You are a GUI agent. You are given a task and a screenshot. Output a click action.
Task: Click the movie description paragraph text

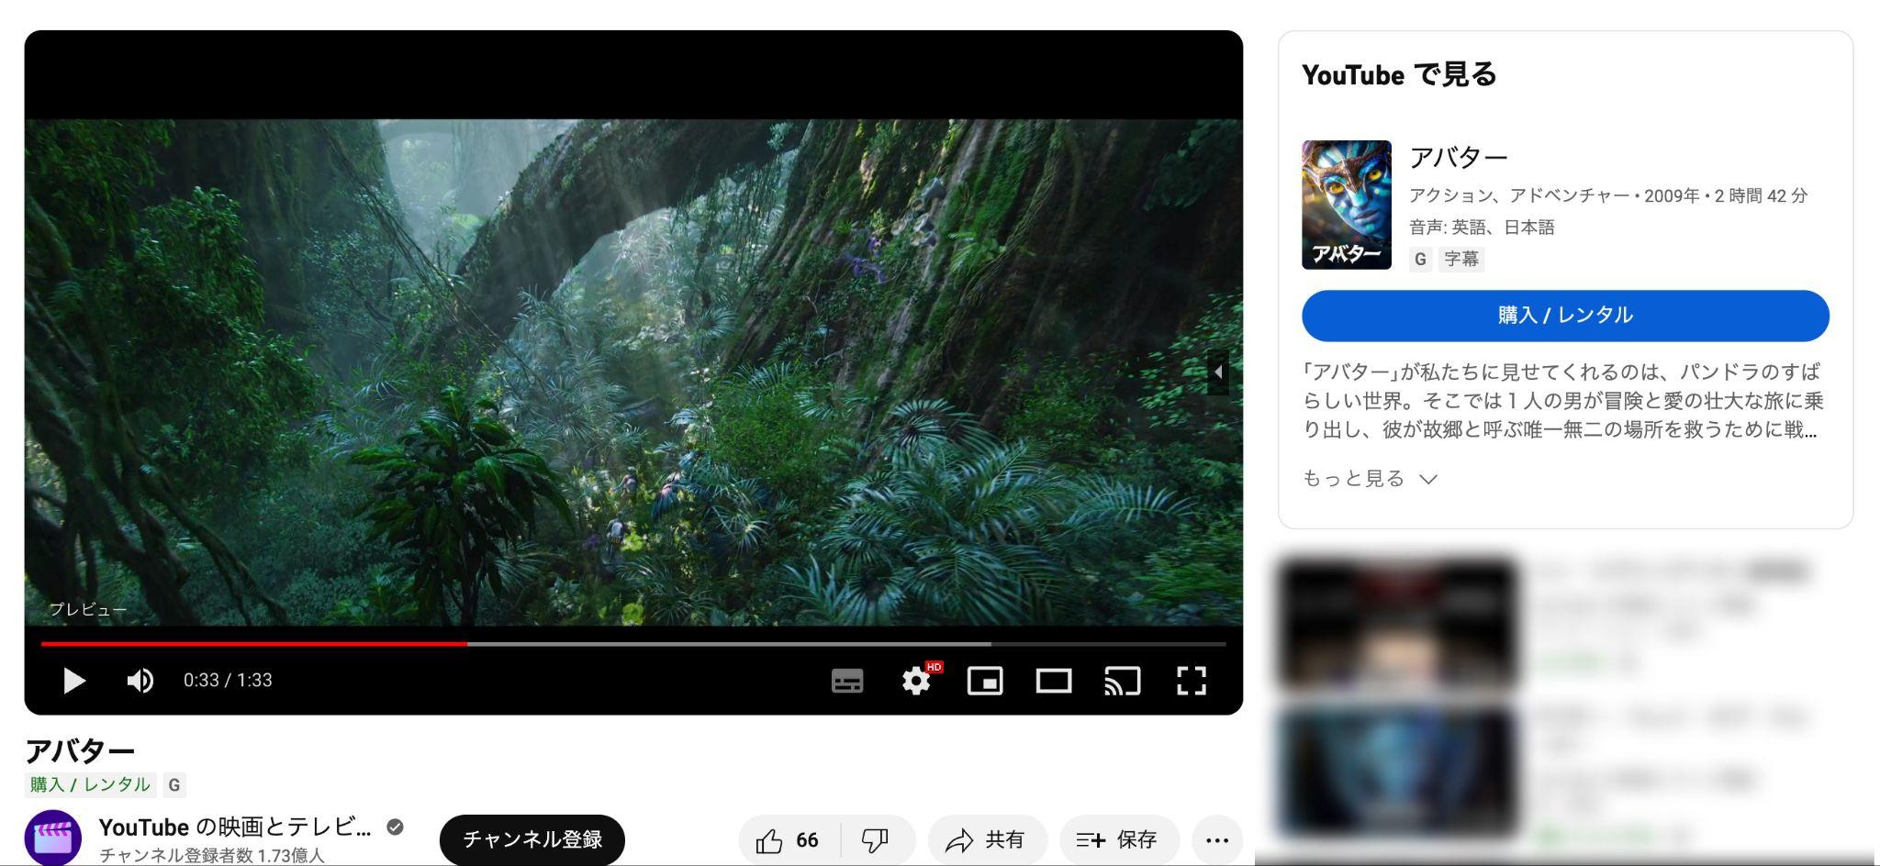click(1562, 401)
